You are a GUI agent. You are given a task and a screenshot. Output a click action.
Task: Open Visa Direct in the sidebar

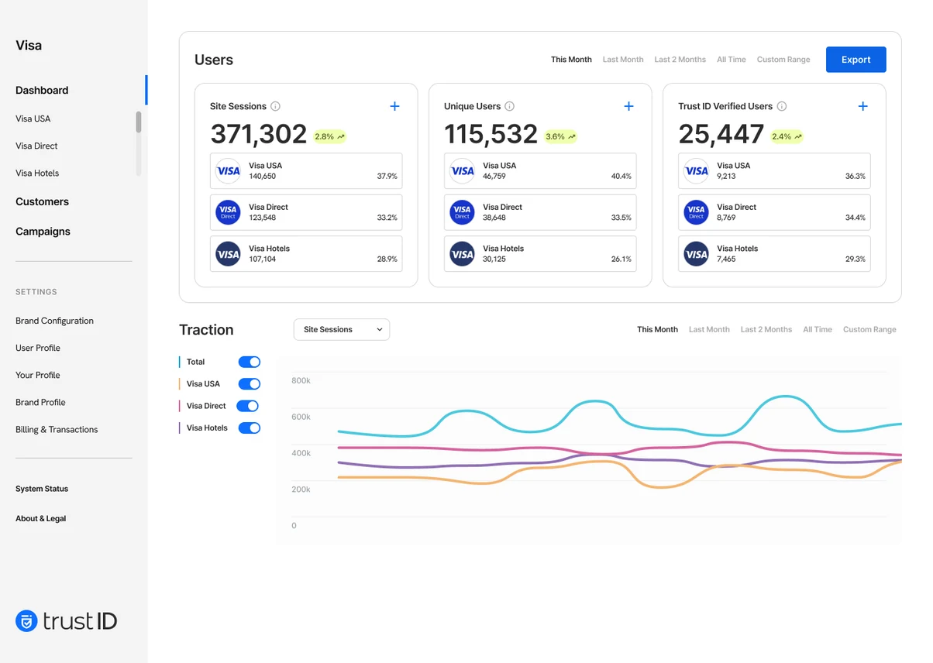pyautogui.click(x=36, y=146)
